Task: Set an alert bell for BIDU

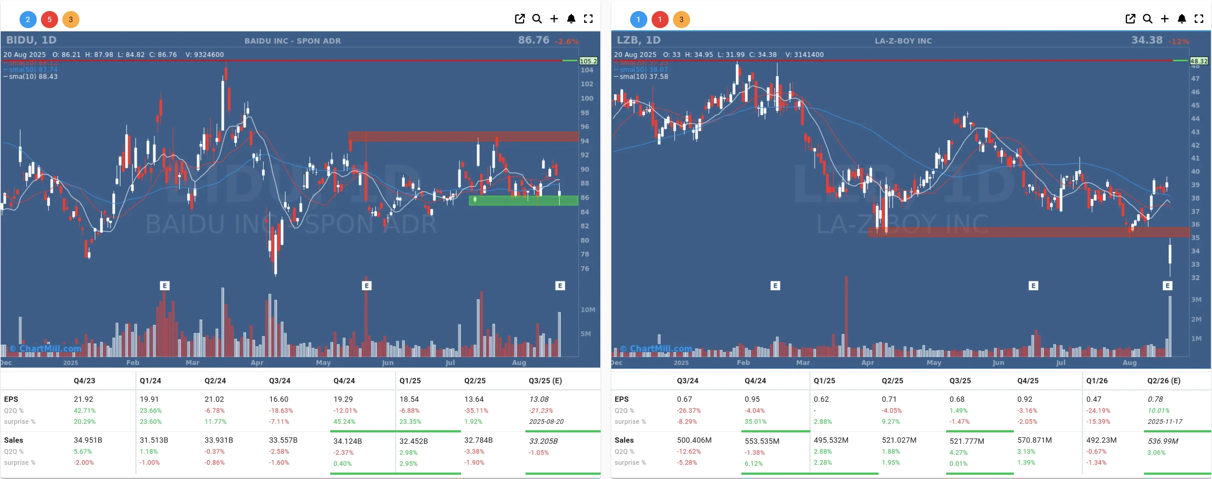Action: (571, 19)
